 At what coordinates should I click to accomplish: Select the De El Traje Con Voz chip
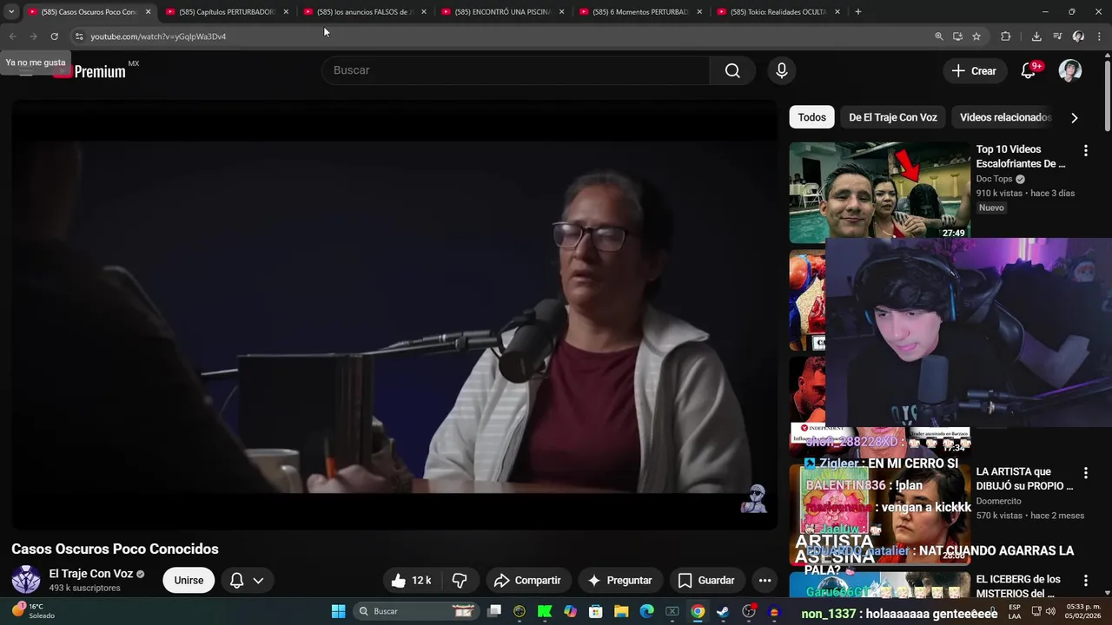pyautogui.click(x=893, y=117)
